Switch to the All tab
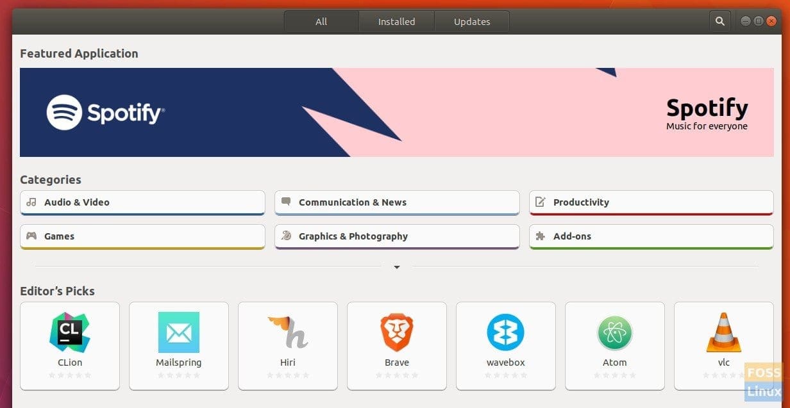Viewport: 790px width, 408px height. 321,21
